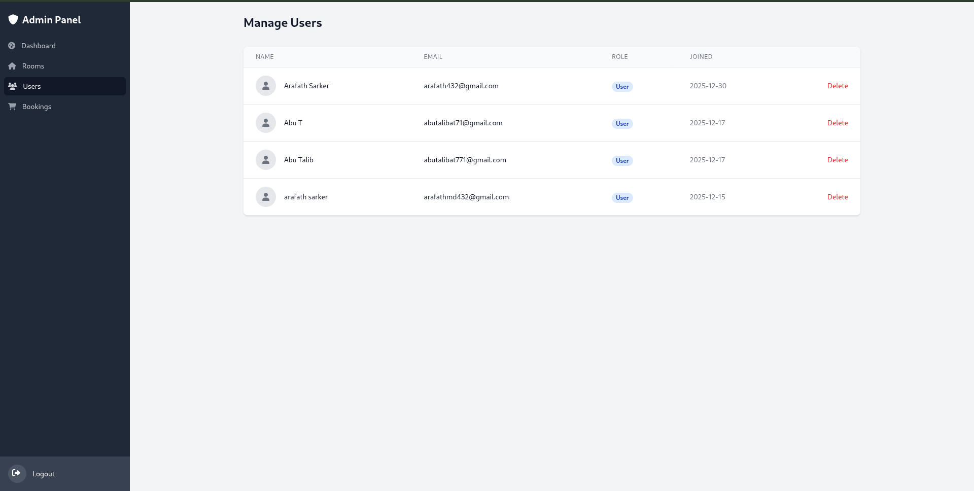Click the Bookings cart icon
This screenshot has width=974, height=491.
(x=12, y=107)
